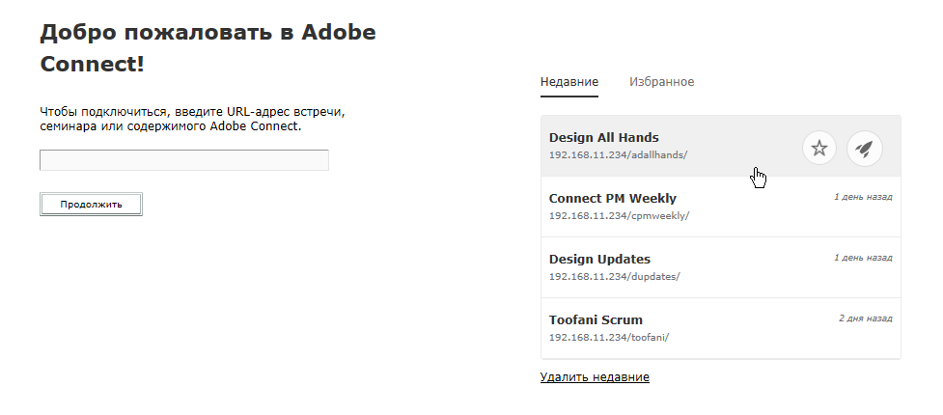Click the 192.168.11.234/toofani/ address

tap(608, 337)
